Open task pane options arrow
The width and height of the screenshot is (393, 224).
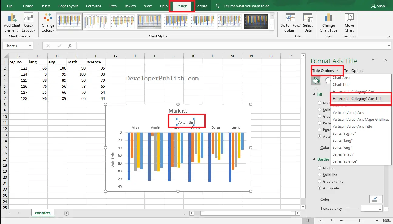pos(373,60)
